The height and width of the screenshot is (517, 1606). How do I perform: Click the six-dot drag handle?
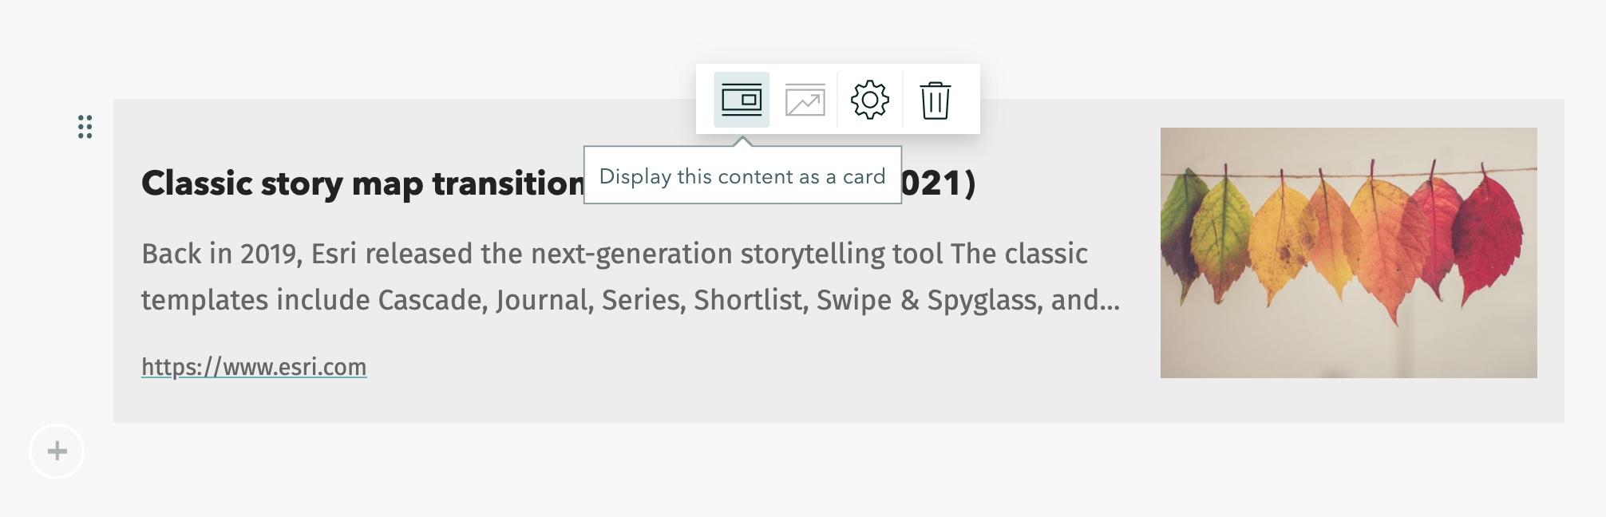[85, 127]
